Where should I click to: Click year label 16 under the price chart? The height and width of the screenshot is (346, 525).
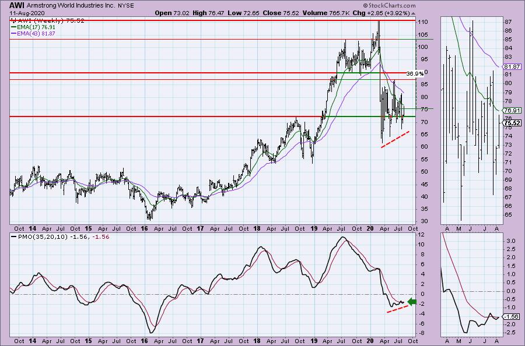[x=144, y=229]
